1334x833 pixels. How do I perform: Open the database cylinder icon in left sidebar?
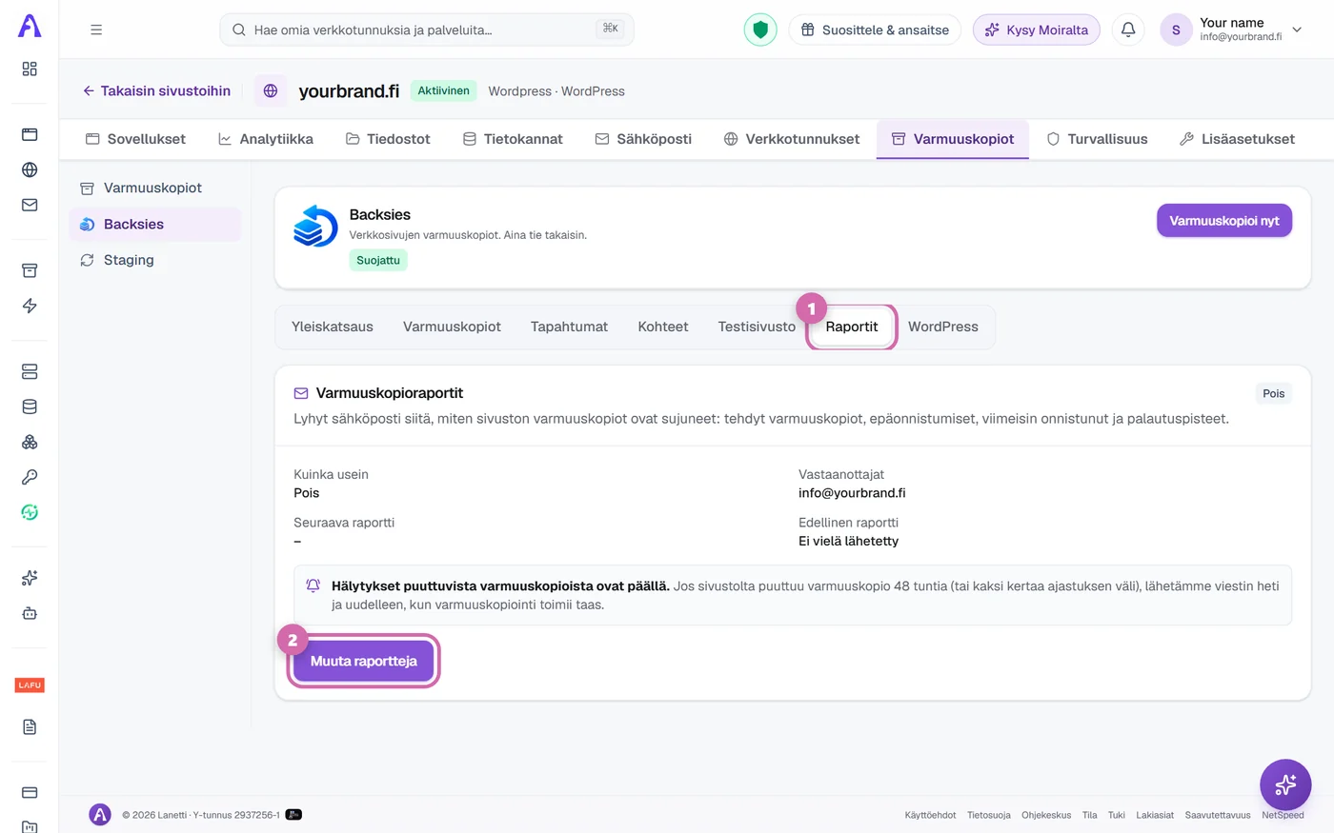click(x=30, y=407)
